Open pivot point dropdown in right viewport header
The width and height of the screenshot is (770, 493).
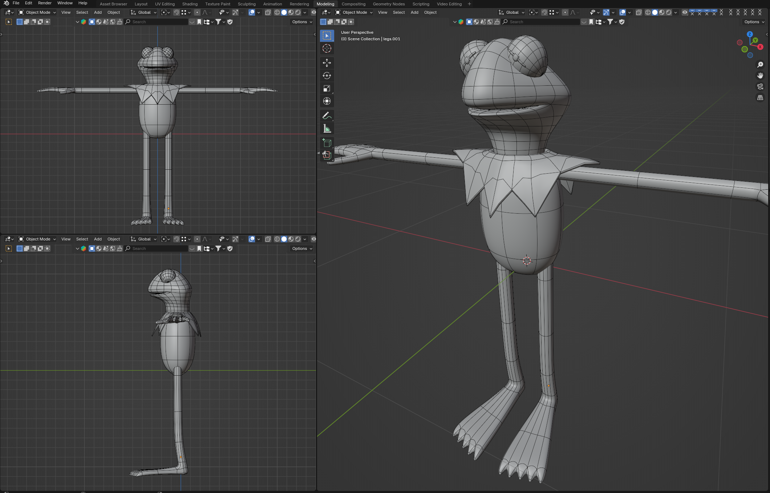(x=533, y=12)
